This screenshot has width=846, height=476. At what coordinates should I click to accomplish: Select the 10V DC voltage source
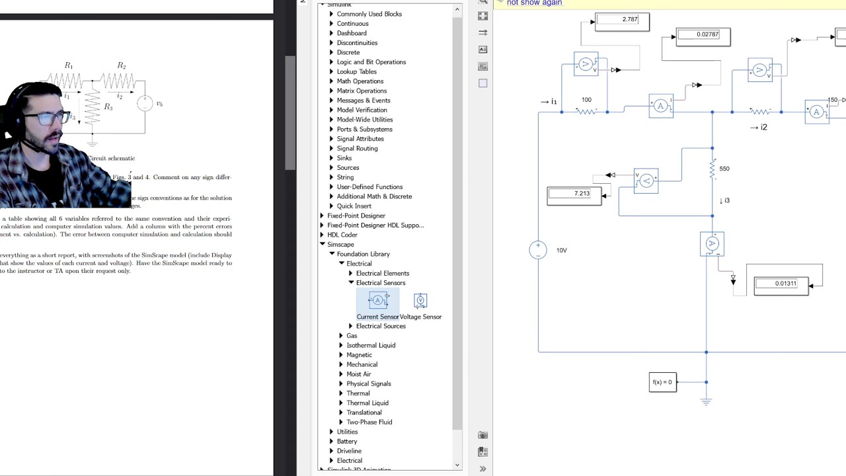coord(538,250)
